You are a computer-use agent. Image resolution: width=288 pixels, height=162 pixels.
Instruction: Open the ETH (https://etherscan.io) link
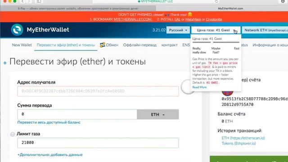[243, 138]
